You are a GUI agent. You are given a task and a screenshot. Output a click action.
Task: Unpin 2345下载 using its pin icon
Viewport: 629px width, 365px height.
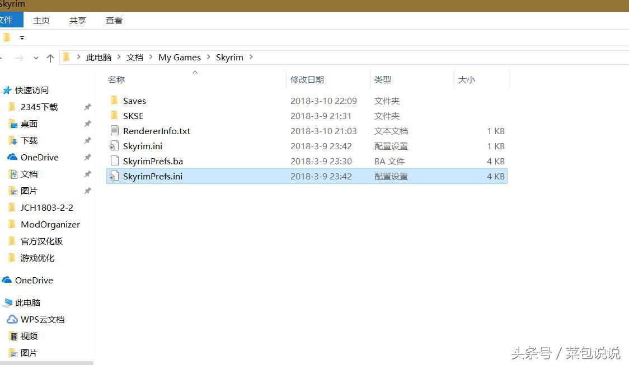(87, 107)
